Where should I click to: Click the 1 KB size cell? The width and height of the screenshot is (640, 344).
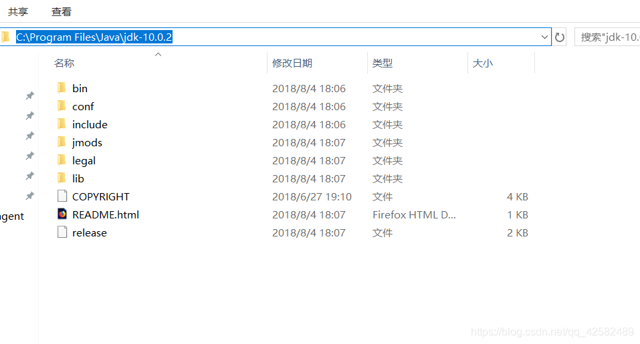[518, 214]
